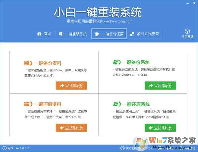
Task: Click the 一键备份系统 heading
Action: click(x=136, y=62)
